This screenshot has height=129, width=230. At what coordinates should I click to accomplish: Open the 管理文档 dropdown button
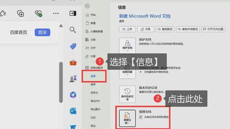[x=127, y=118]
